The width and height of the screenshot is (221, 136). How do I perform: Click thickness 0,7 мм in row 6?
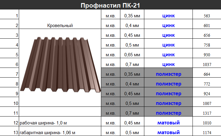[x=132, y=65]
